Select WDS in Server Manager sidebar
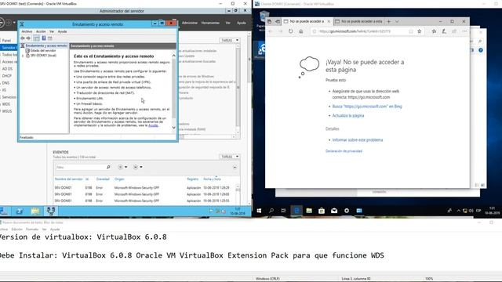The image size is (502, 282). pos(6,104)
